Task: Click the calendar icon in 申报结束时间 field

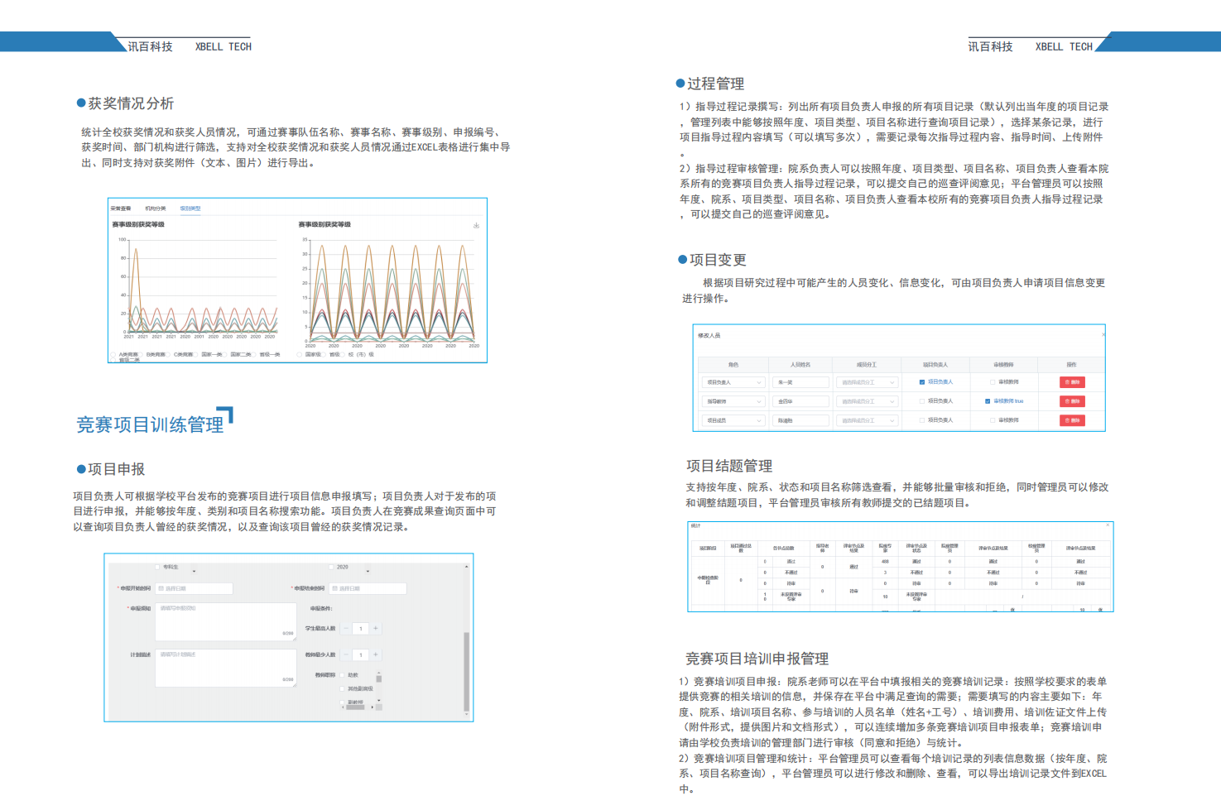Action: click(334, 588)
